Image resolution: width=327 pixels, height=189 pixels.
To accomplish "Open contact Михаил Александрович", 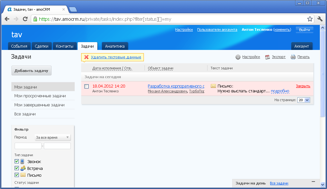I will [168, 91].
